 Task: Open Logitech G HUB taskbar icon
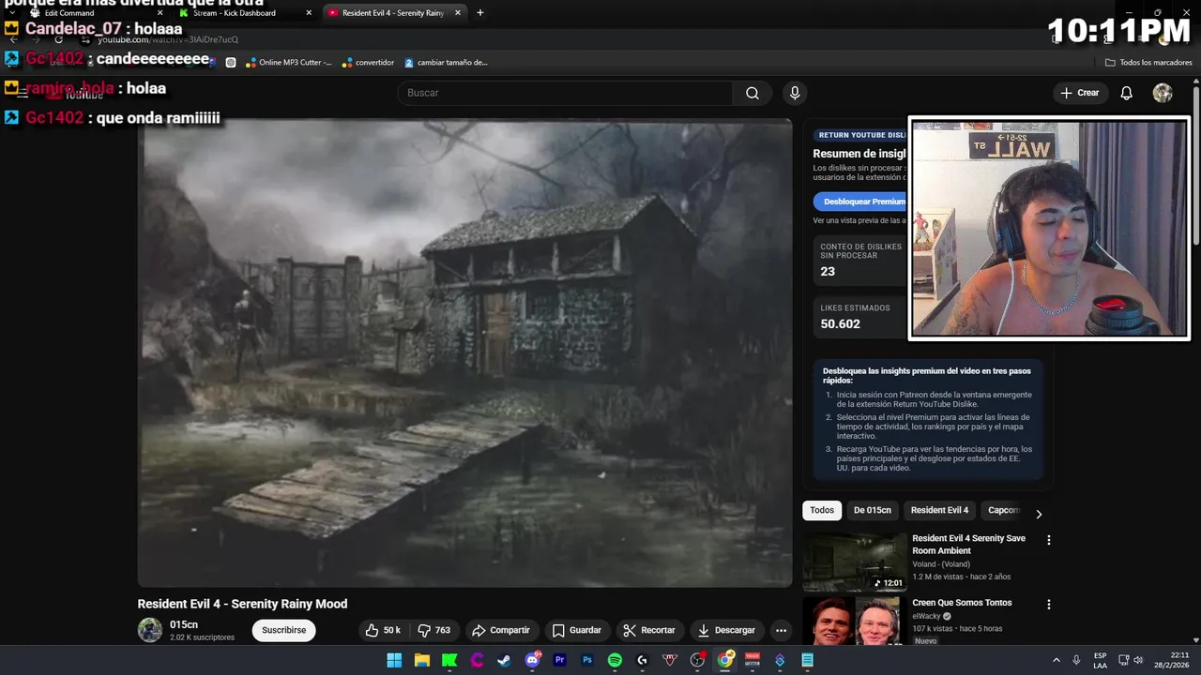point(642,660)
